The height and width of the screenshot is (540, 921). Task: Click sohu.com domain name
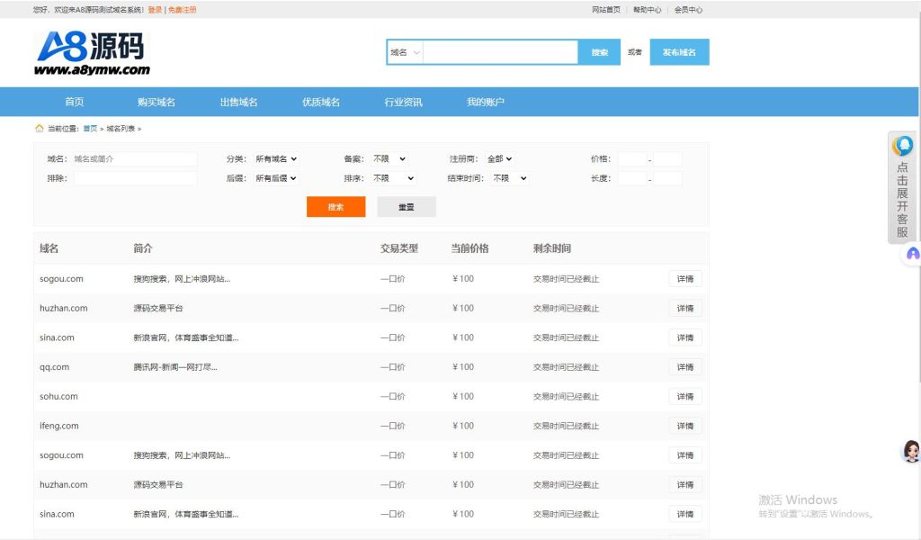pyautogui.click(x=58, y=396)
